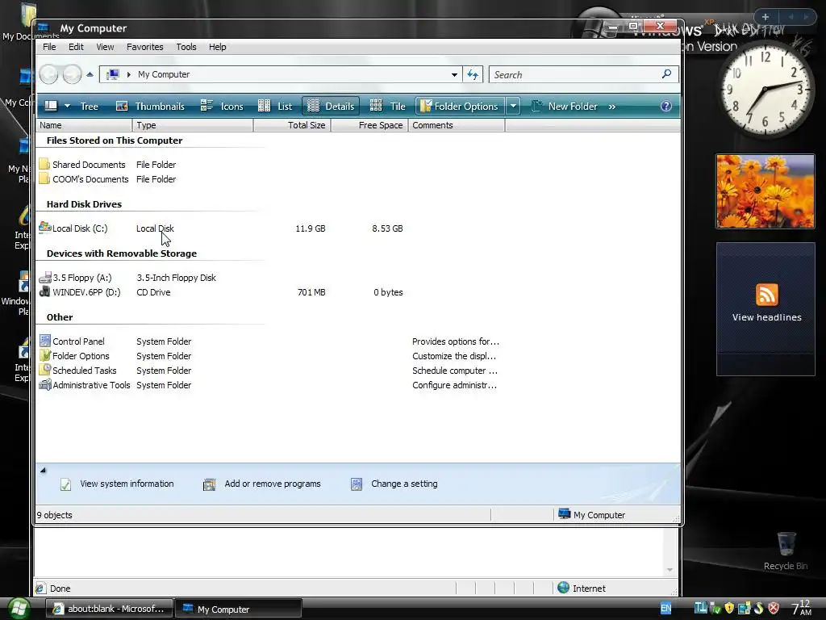The image size is (826, 620).
Task: Switch to Thumbnails view
Action: click(x=150, y=106)
